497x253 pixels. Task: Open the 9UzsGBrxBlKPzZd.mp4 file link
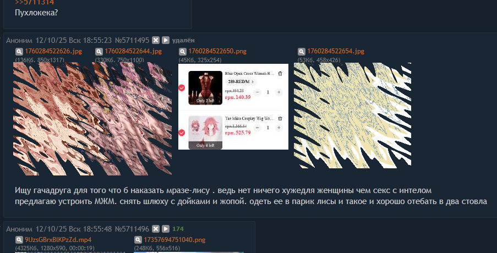point(58,240)
